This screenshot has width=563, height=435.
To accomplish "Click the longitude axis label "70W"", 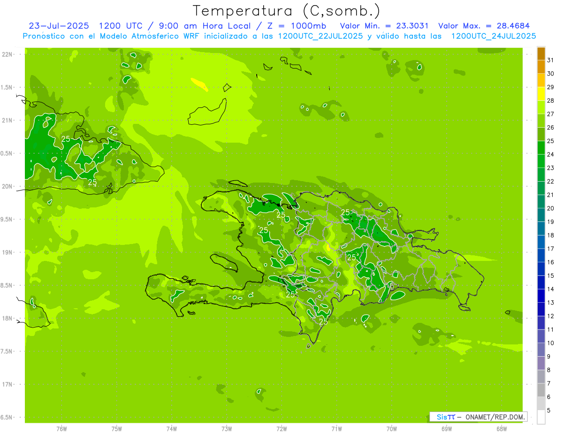I will (392, 429).
